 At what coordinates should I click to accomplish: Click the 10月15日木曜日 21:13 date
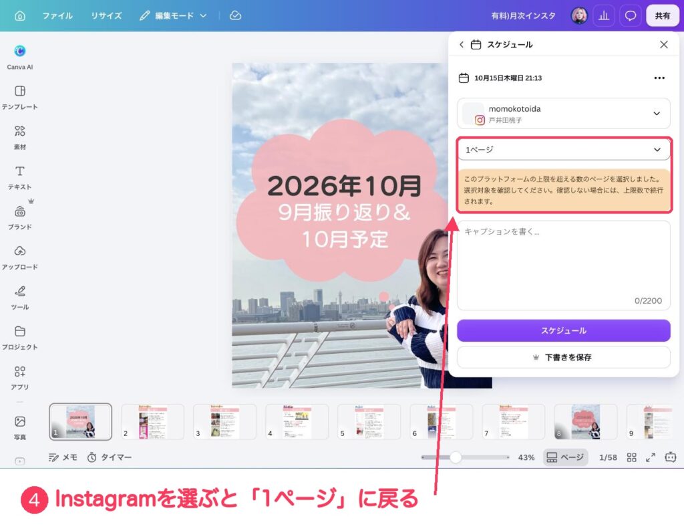508,78
